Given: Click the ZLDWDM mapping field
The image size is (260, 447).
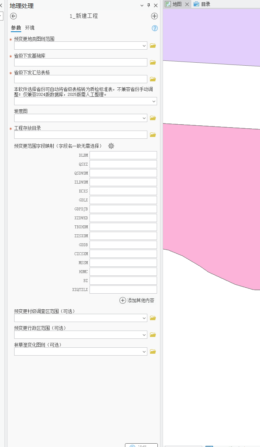Looking at the screenshot, I should pos(123,182).
